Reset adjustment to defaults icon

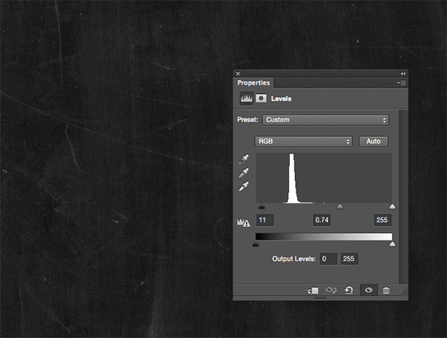click(x=349, y=290)
